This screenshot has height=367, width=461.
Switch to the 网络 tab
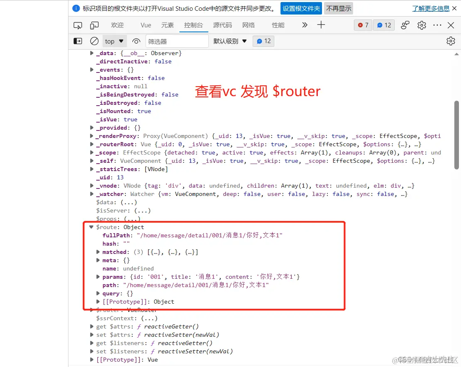click(249, 25)
